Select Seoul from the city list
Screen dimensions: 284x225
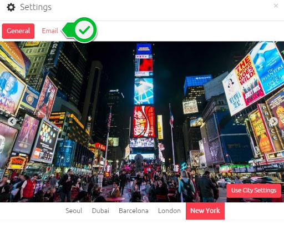[74, 211]
